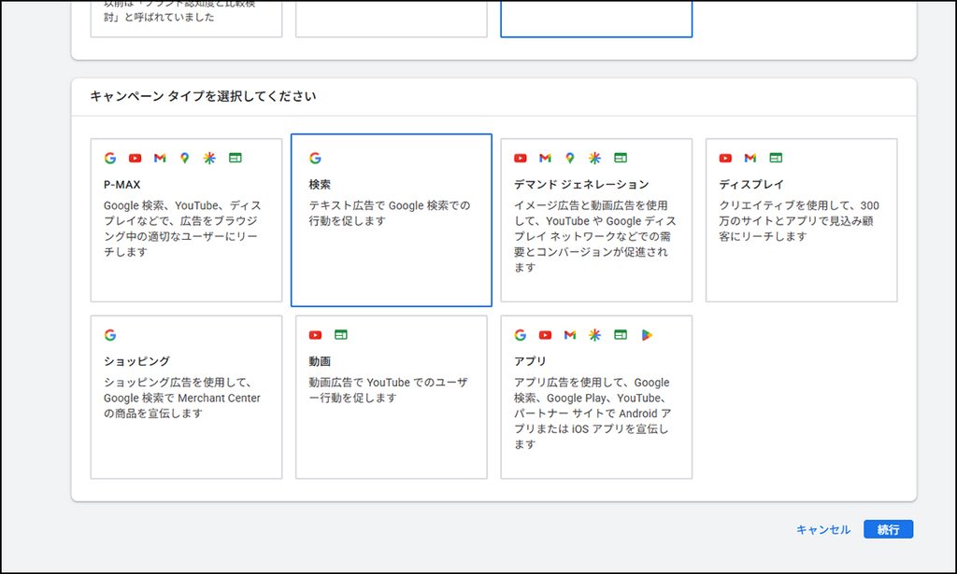
Task: Click the Gmail icon in the P-MAX card
Action: click(x=160, y=158)
